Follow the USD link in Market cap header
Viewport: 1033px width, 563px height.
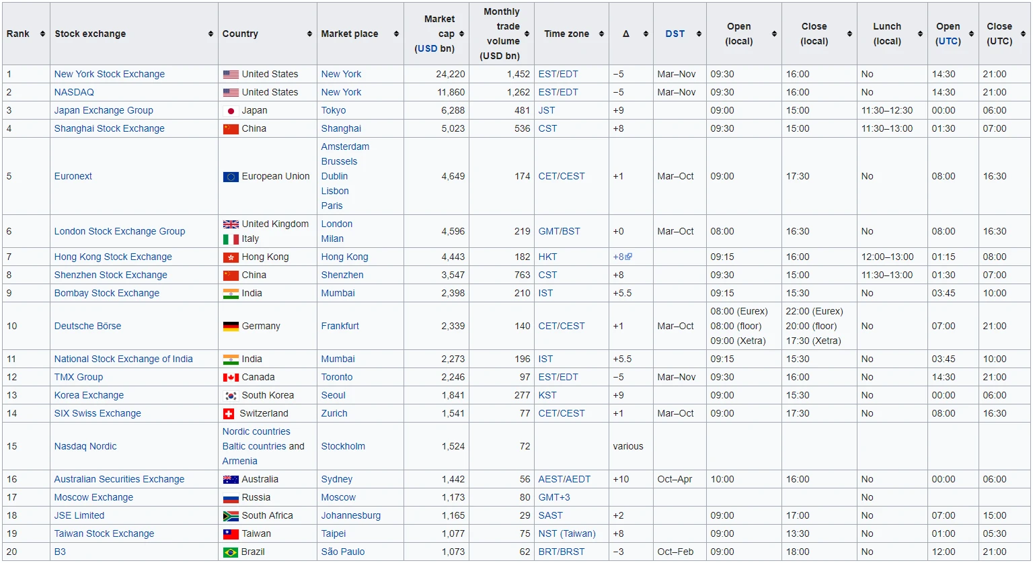pyautogui.click(x=427, y=48)
